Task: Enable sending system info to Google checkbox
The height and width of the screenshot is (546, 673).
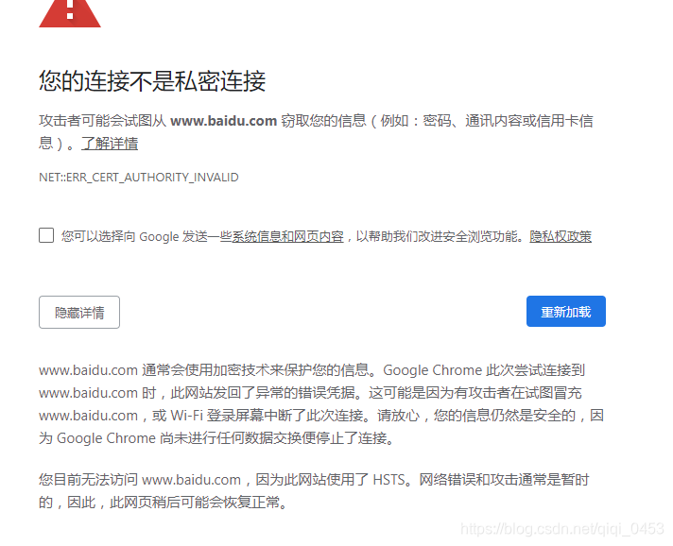Action: coord(46,235)
